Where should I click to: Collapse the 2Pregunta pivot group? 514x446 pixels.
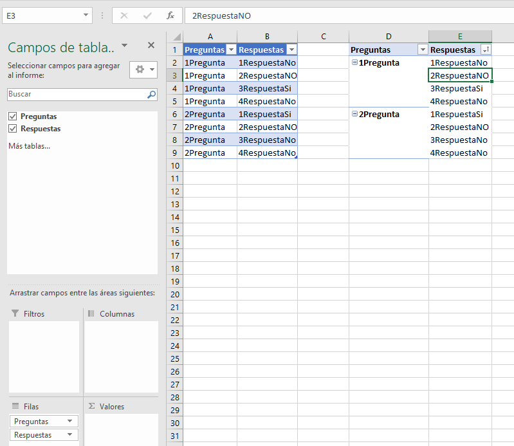(354, 113)
